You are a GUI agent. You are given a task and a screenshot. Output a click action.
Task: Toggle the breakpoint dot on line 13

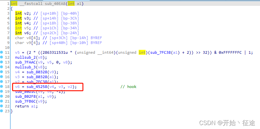pyautogui.click(x=2, y=62)
